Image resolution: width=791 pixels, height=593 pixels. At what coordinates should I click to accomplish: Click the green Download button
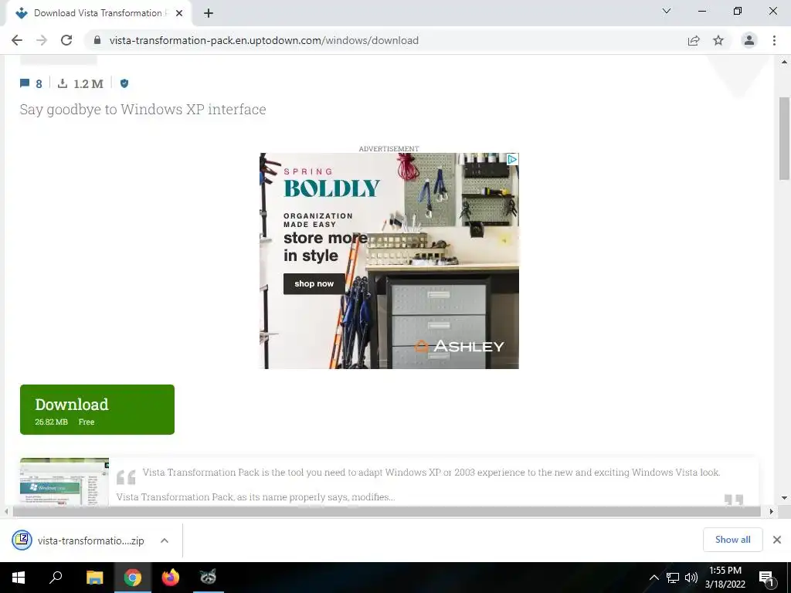pyautogui.click(x=97, y=409)
